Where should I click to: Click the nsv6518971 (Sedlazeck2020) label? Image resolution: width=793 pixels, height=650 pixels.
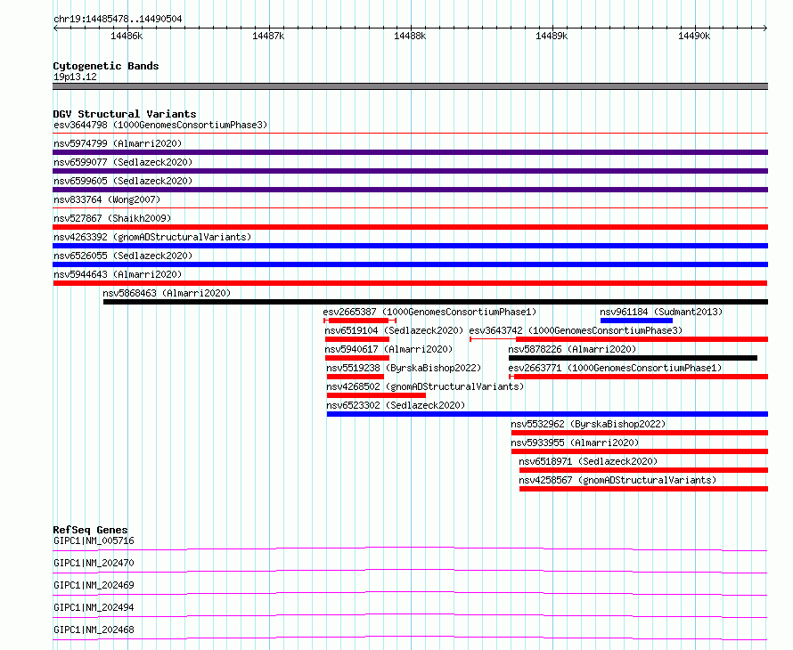click(x=589, y=461)
